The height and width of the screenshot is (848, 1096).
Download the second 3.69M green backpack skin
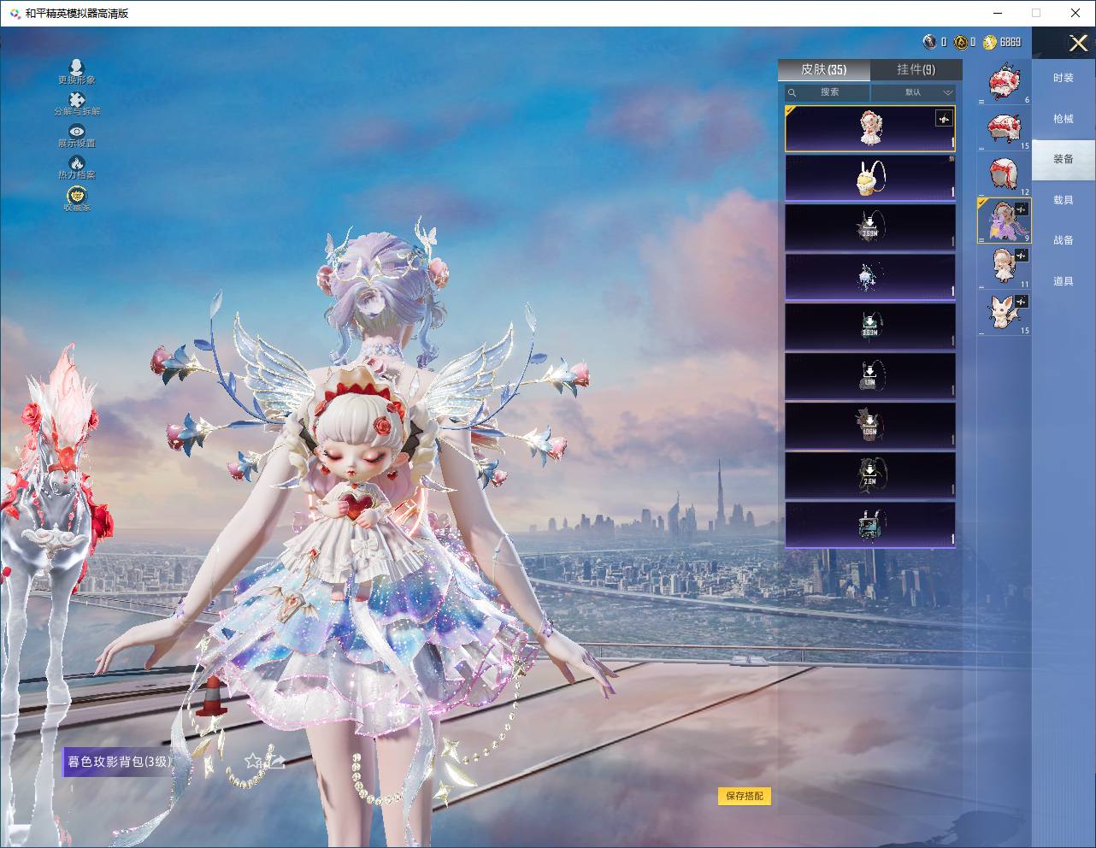pyautogui.click(x=869, y=327)
